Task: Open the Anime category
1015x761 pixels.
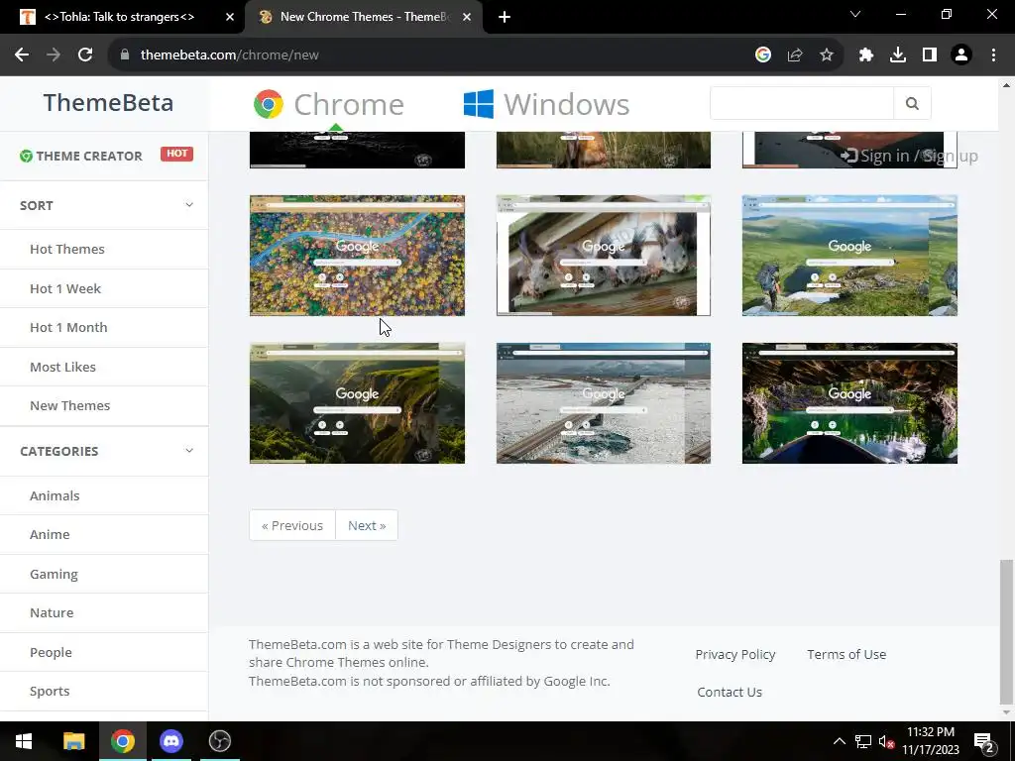Action: pos(50,534)
